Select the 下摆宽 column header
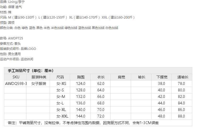This screenshot has width=197, height=128. (162, 77)
